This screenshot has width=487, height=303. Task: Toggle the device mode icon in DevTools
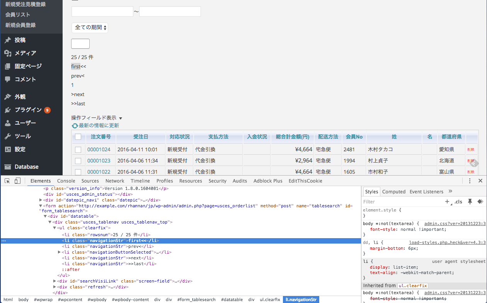[x=17, y=181]
